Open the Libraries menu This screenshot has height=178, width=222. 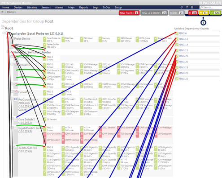coord(32,8)
